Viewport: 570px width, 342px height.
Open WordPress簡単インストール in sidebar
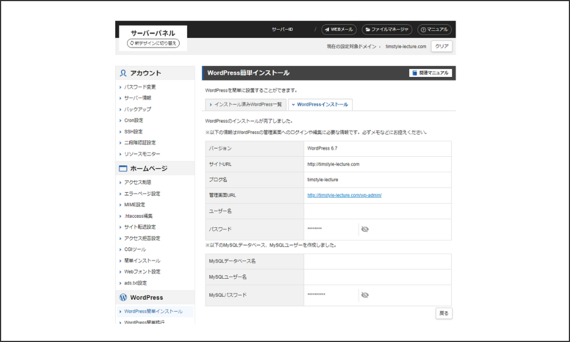pyautogui.click(x=153, y=311)
